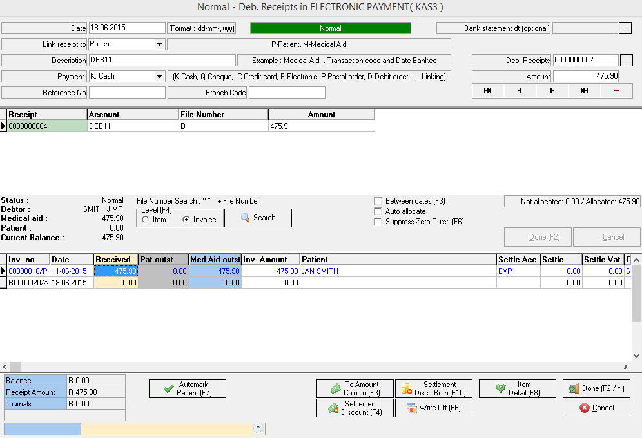
Task: Open bank statement date picker ellipsis
Action: [626, 28]
